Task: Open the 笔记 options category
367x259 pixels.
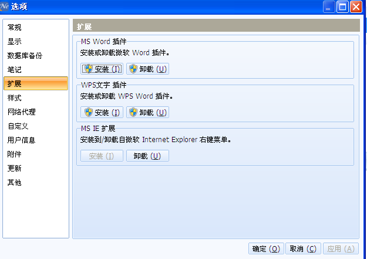Action: coord(15,70)
